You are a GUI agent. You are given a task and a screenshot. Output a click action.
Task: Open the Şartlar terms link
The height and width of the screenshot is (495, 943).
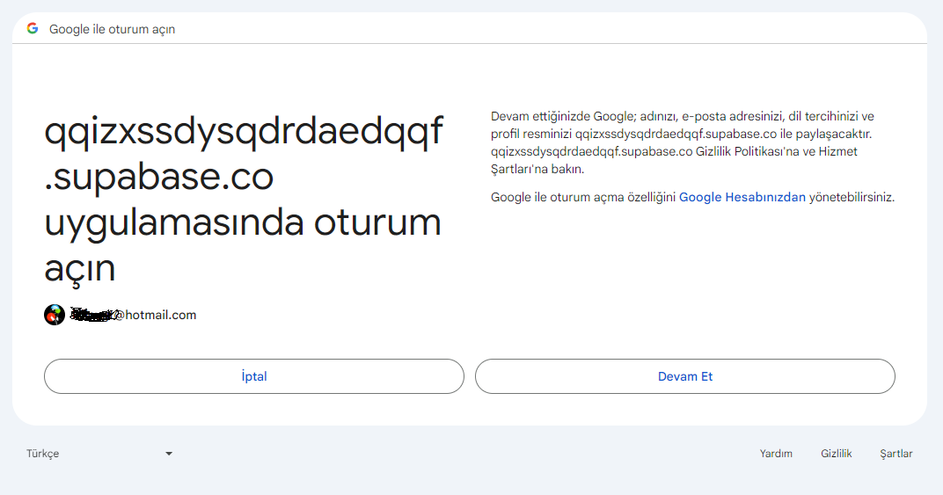point(896,454)
